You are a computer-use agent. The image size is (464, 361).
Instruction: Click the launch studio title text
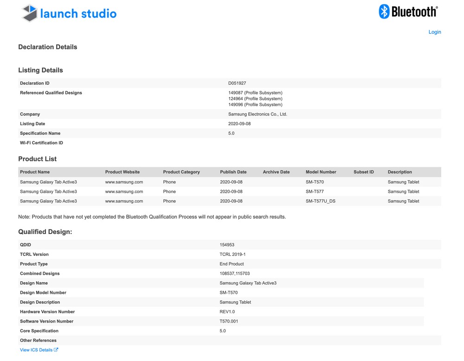(x=78, y=13)
